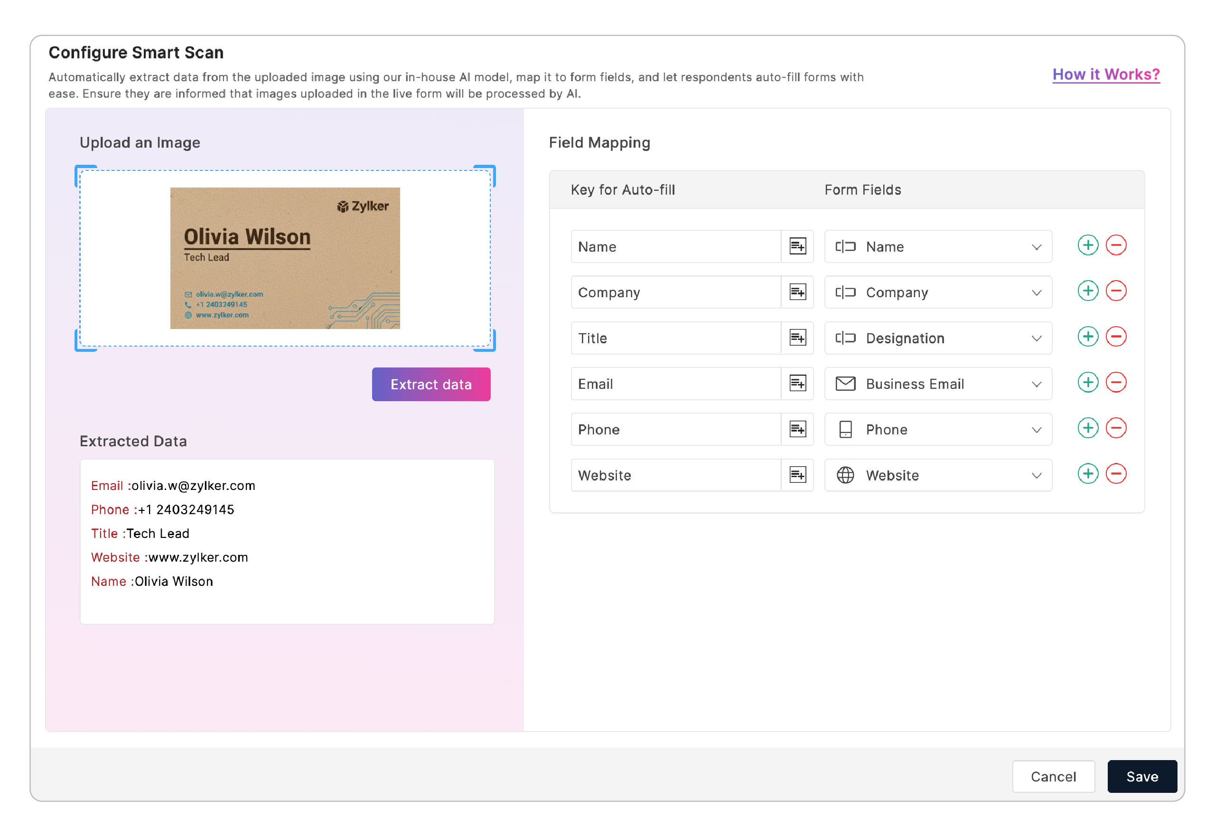Viewport: 1215px width, 837px height.
Task: Remove the Email mapping row
Action: pos(1116,382)
